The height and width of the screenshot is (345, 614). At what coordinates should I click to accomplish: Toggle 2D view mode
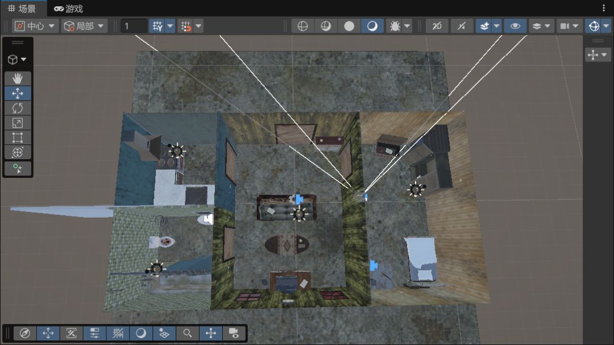tap(437, 26)
